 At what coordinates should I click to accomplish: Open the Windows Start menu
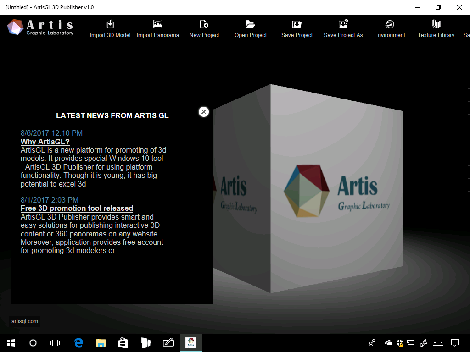(x=11, y=343)
